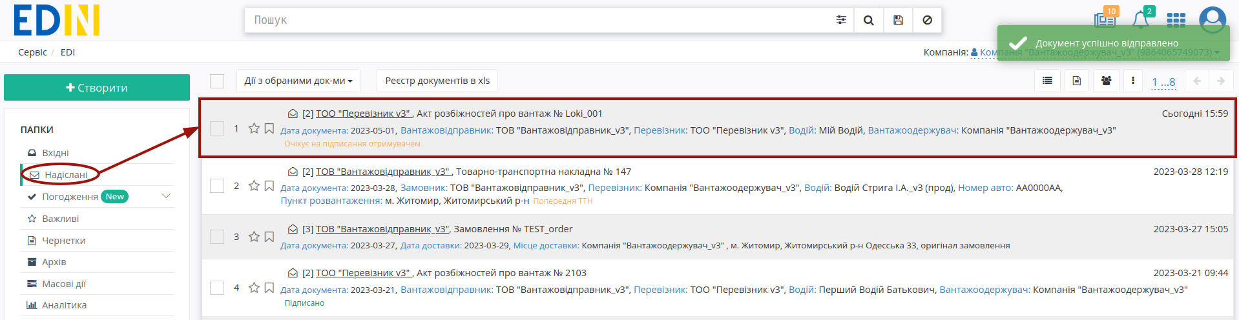This screenshot has height=320, width=1239.
Task: Export Реєстр документів в xls
Action: (x=437, y=81)
